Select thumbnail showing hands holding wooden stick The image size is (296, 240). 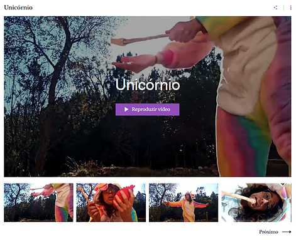tap(38, 202)
